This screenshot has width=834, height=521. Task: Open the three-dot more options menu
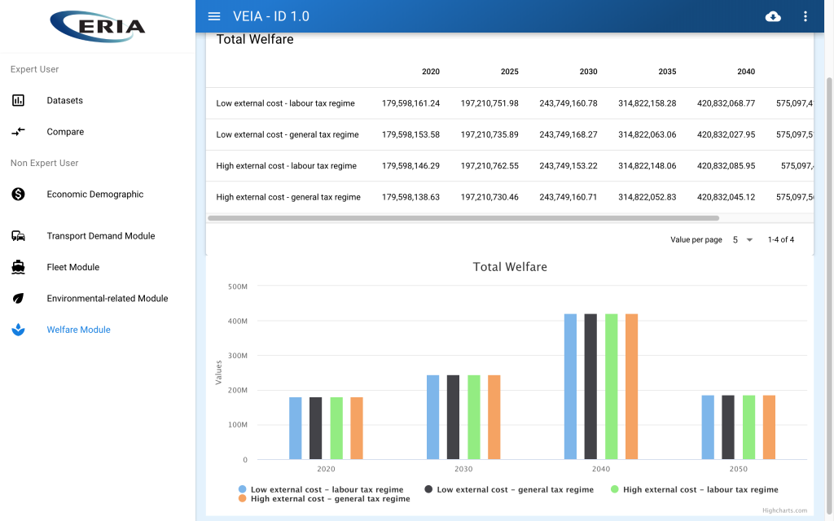click(805, 16)
